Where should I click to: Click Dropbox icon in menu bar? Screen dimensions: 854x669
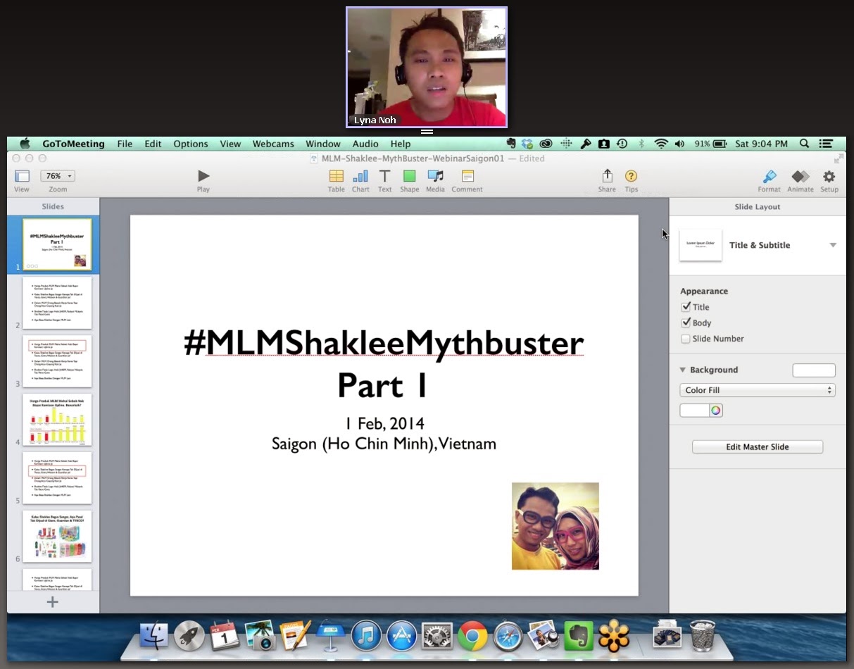pos(527,144)
